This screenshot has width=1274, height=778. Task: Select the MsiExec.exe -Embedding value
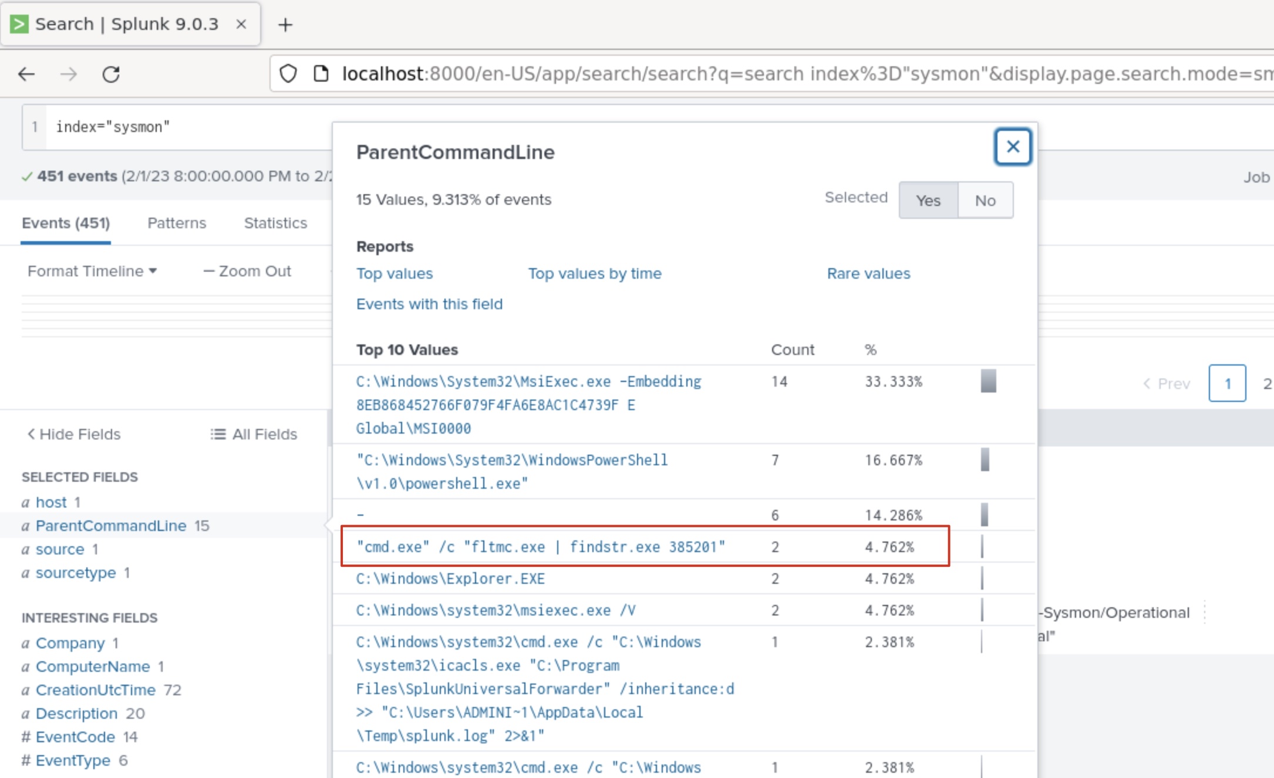click(528, 405)
